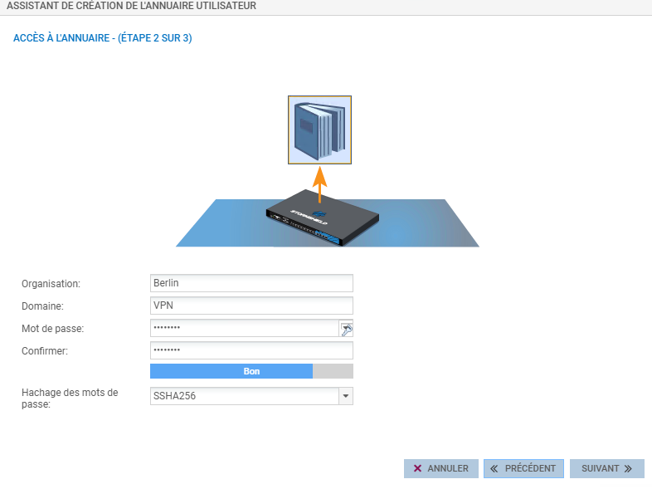Viewport: 652px width, 489px height.
Task: Click the Organisation: label
Action: 51,284
